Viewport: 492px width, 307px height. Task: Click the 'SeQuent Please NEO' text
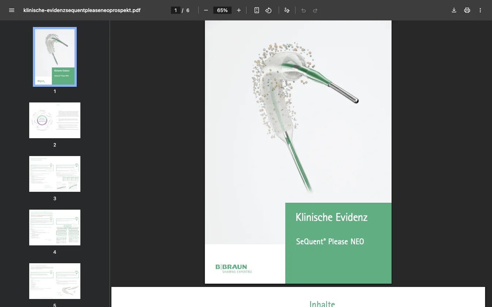point(330,241)
